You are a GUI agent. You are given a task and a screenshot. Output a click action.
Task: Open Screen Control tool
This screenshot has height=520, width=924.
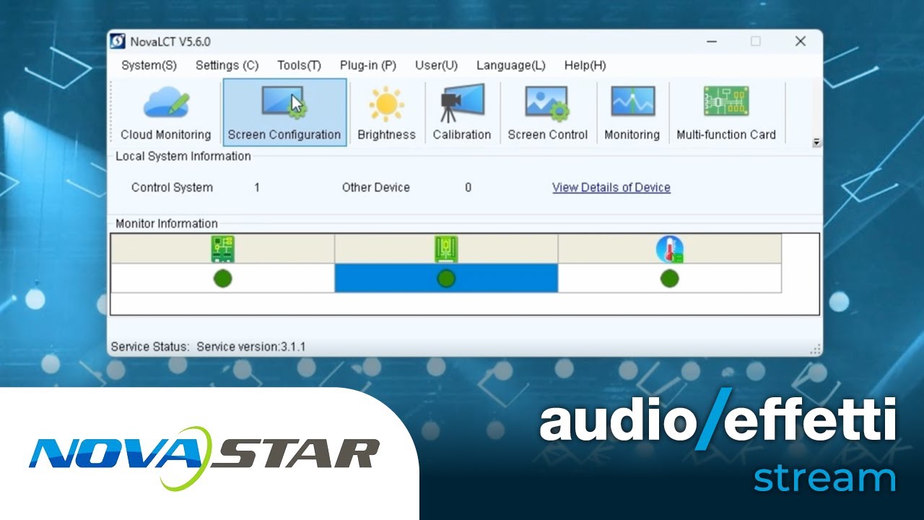coord(548,113)
